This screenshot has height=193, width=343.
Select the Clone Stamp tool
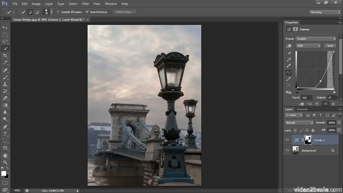(x=5, y=84)
